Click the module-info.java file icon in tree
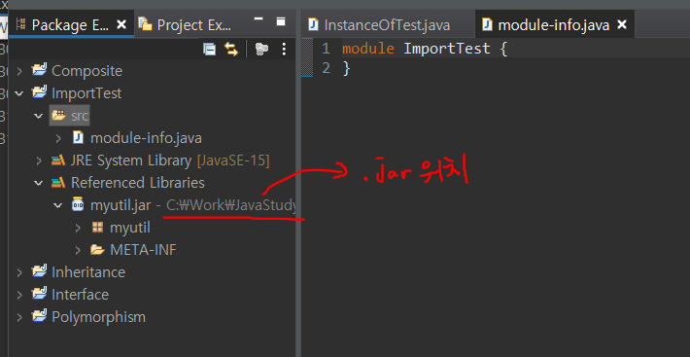 click(78, 138)
